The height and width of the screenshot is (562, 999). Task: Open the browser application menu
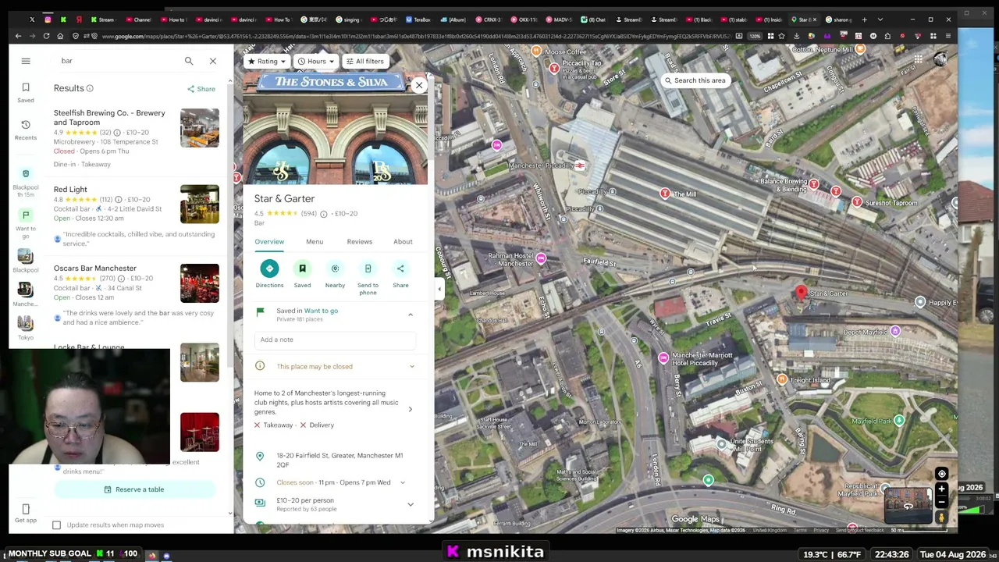coord(948,36)
